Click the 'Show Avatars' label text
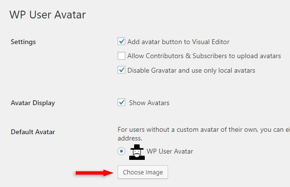290x187 pixels. pyautogui.click(x=149, y=103)
